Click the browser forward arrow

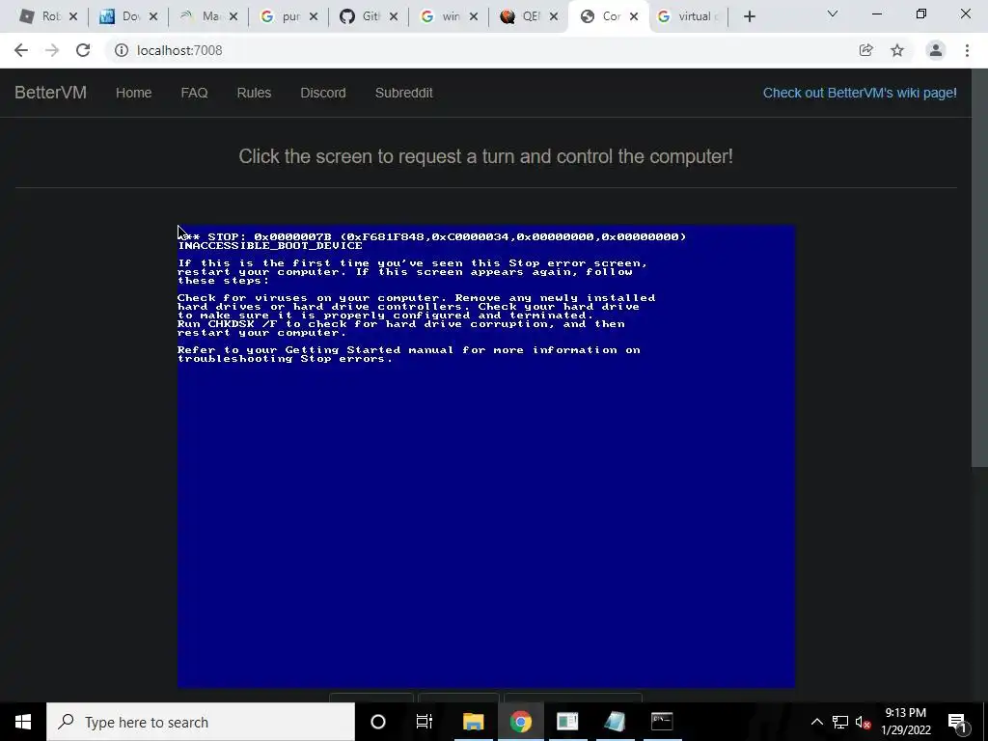click(52, 50)
